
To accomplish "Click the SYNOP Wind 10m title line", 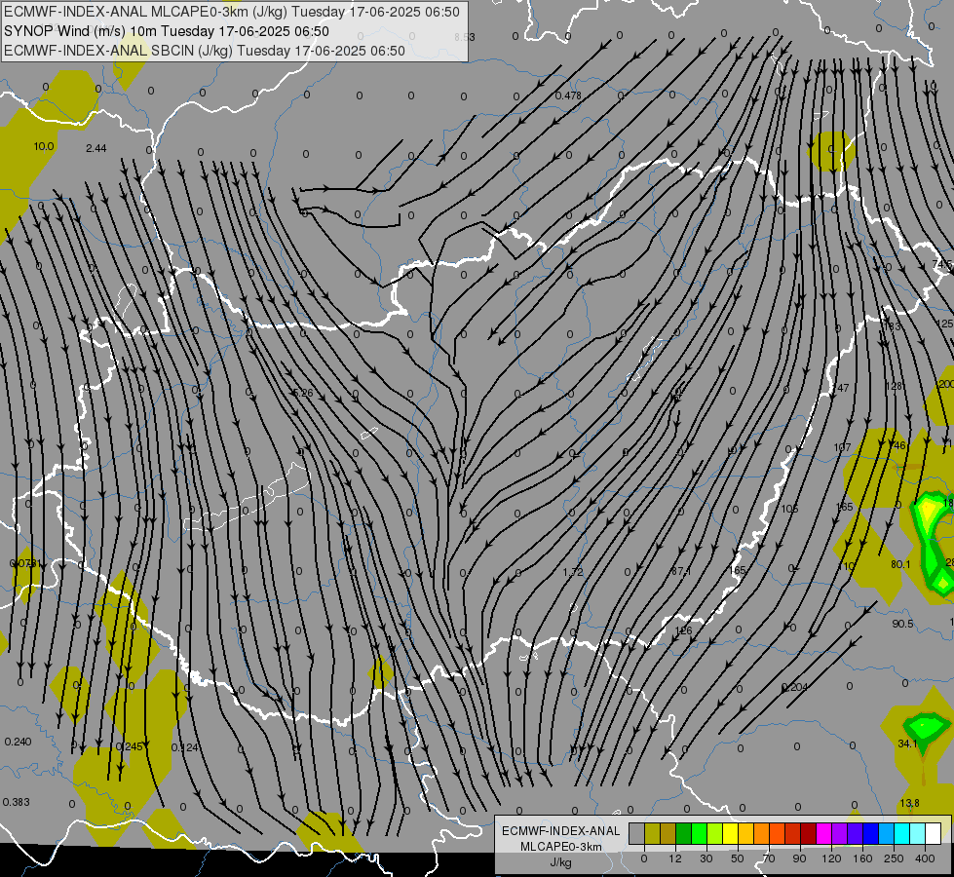I will click(x=166, y=31).
